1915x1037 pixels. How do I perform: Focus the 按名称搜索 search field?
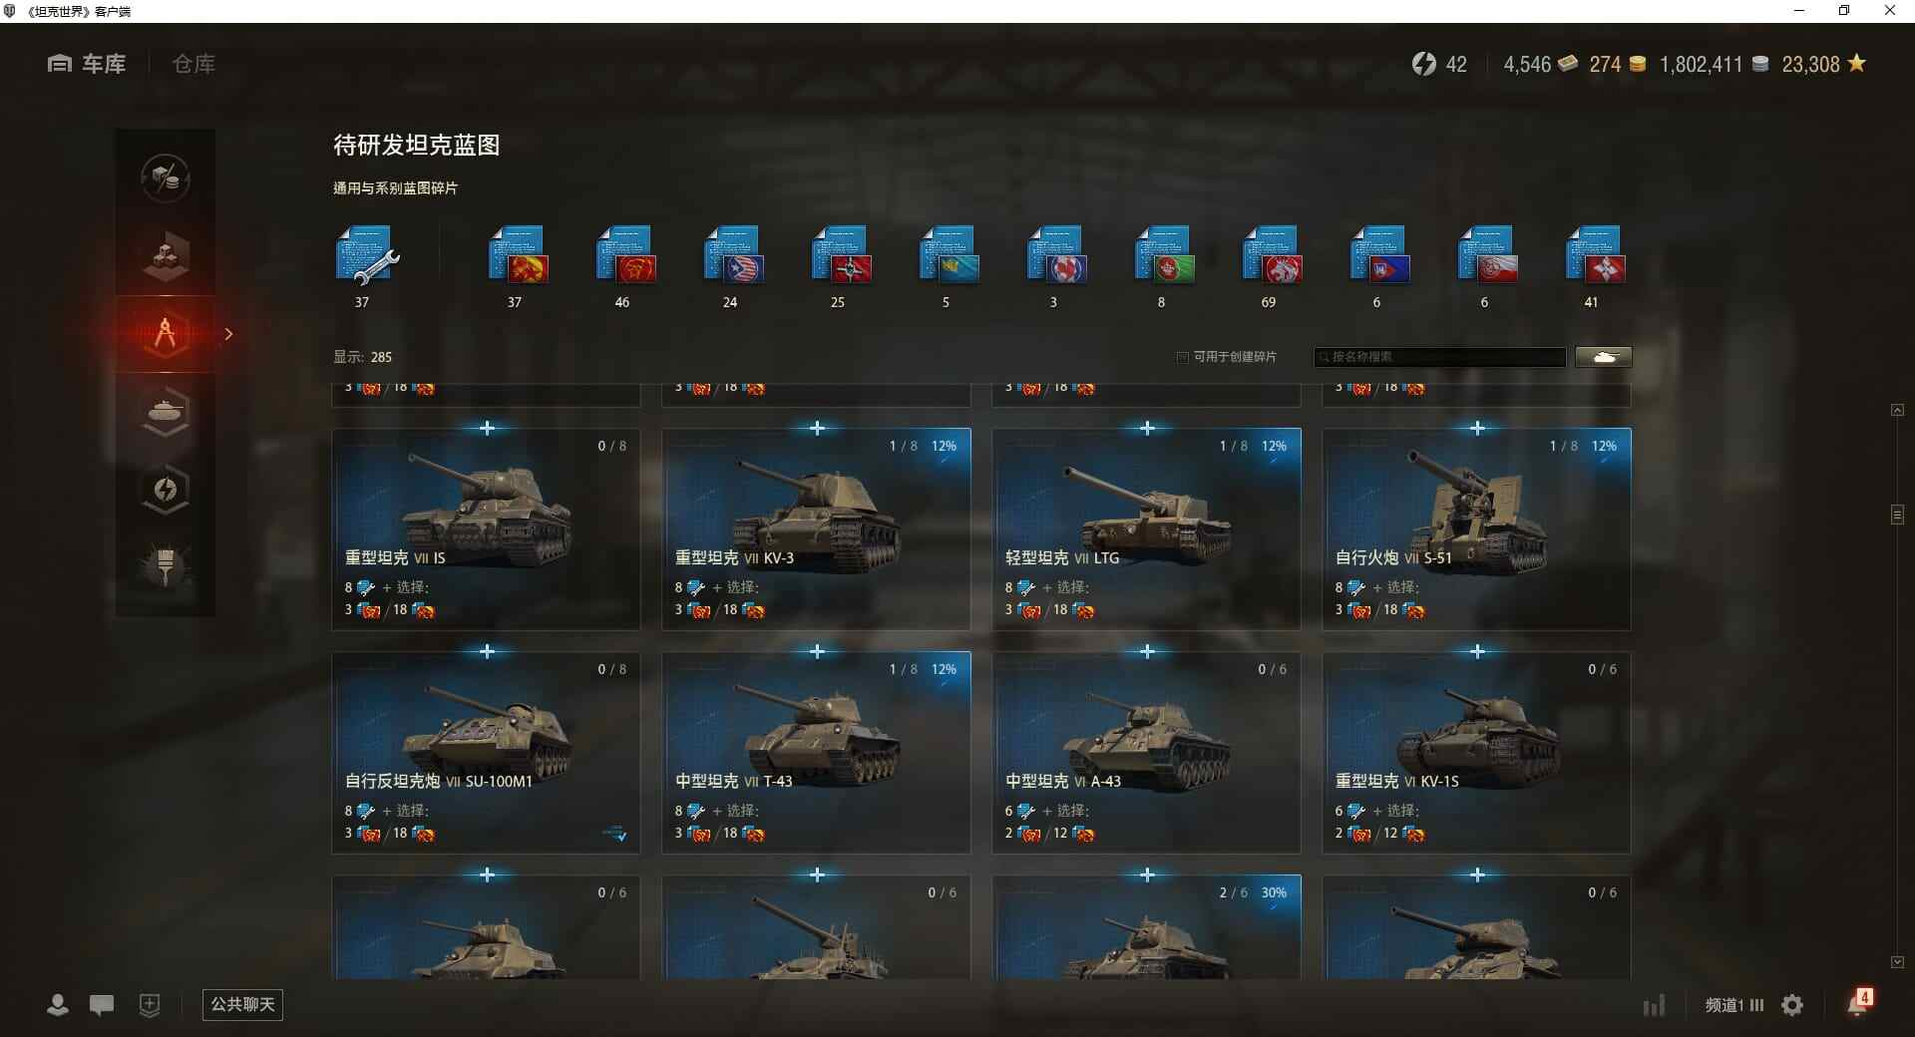pos(1440,357)
